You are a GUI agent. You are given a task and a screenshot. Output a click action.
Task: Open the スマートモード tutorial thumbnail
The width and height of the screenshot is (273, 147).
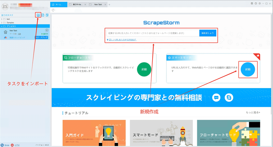point(161,133)
